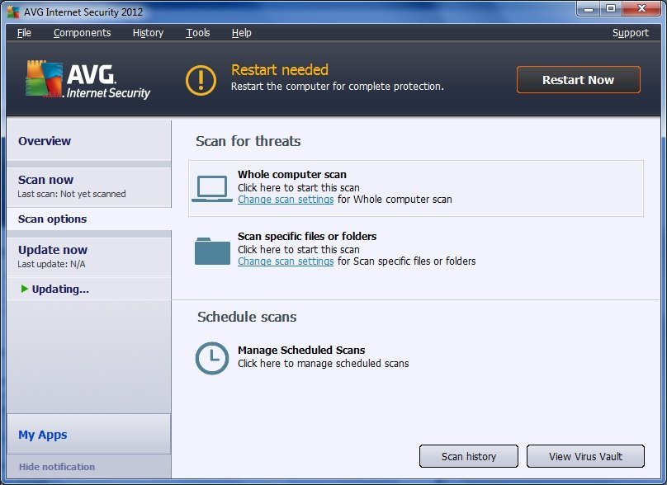Open My Apps panel
Viewport: 667px width, 485px height.
89,435
